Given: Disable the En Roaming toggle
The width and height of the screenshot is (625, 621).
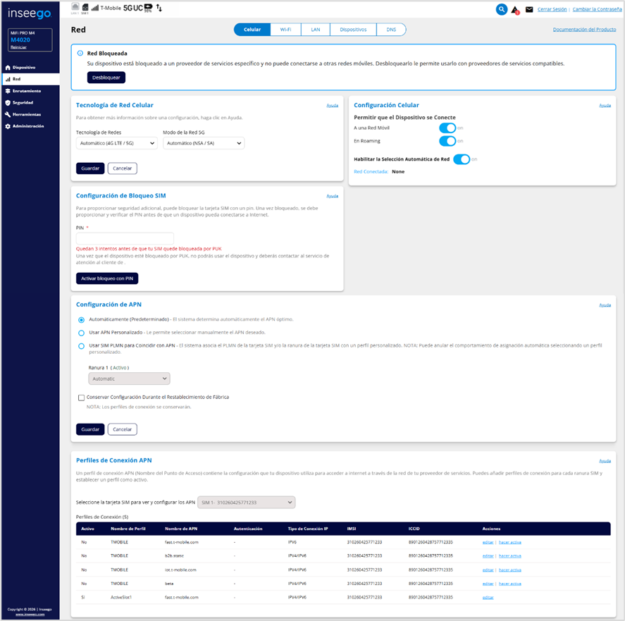Looking at the screenshot, I should coord(447,141).
